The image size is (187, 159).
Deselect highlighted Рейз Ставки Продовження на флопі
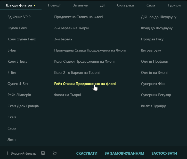[85, 84]
